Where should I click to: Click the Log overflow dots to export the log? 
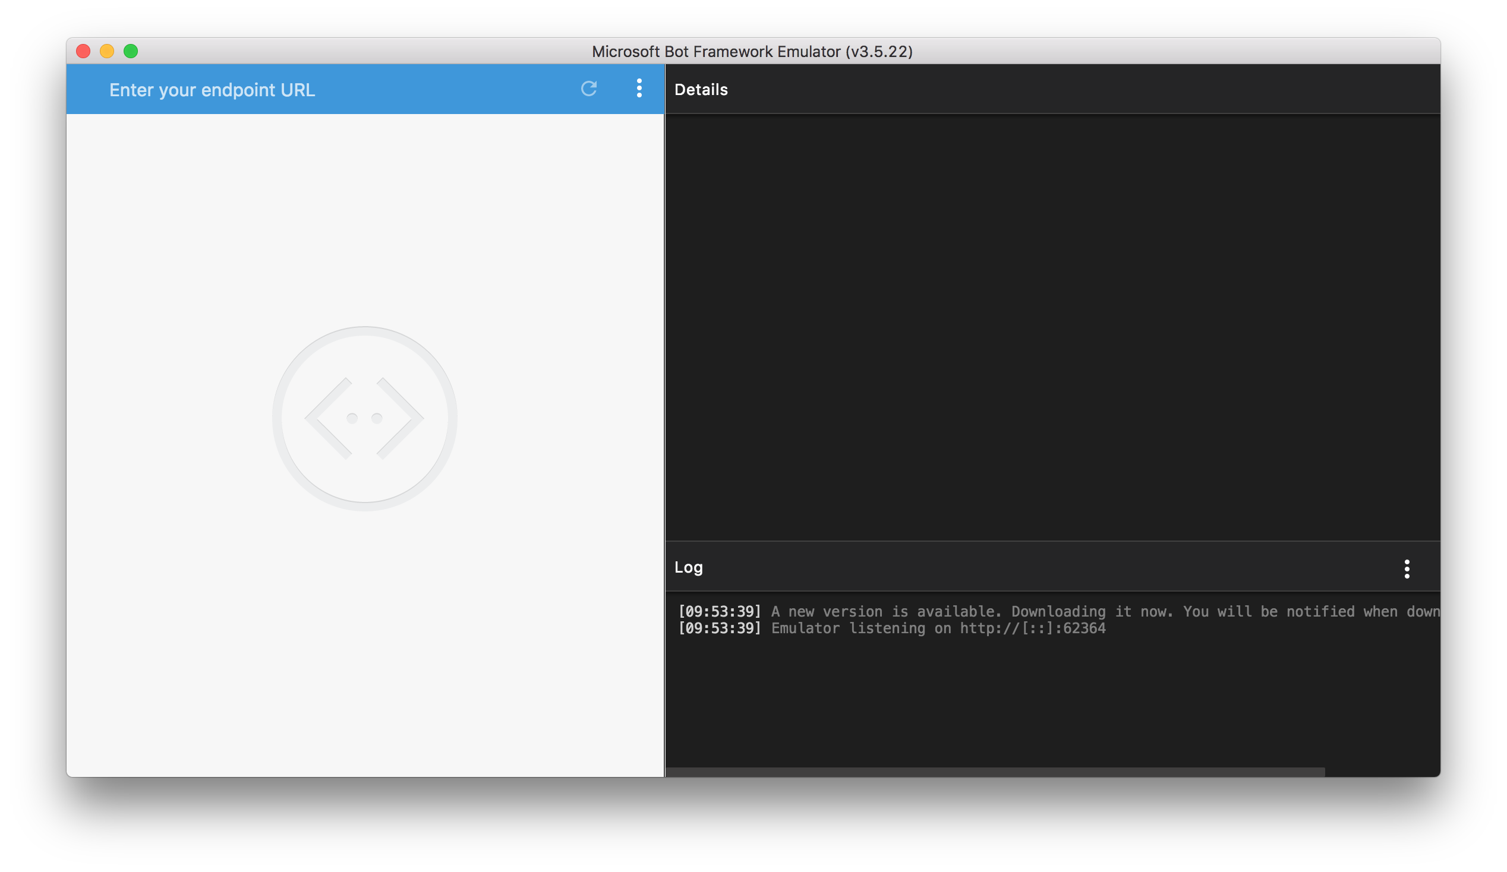[1407, 568]
